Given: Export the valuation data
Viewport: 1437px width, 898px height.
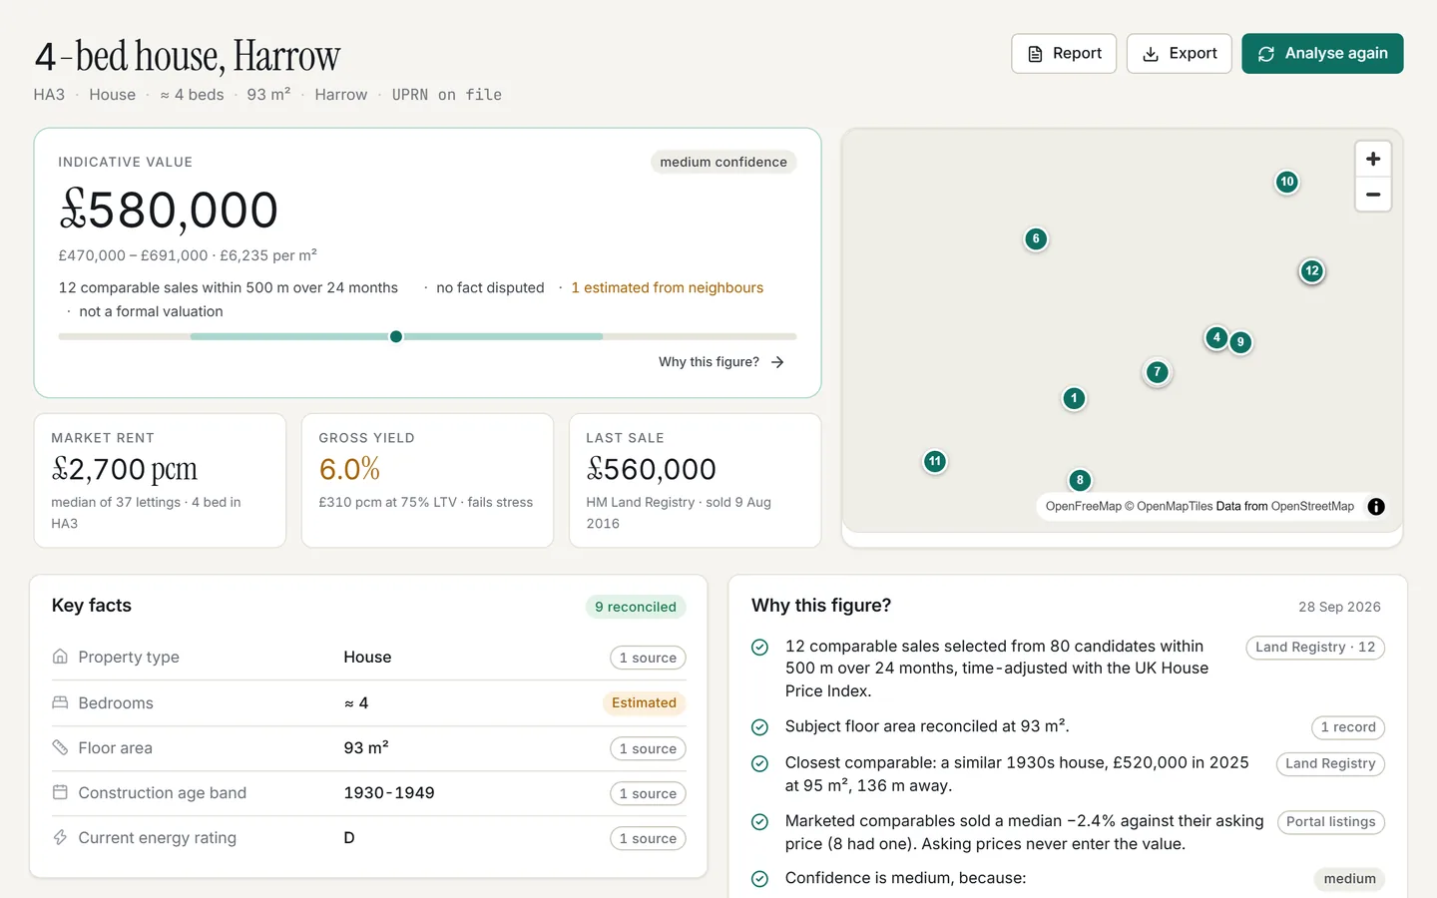Looking at the screenshot, I should pyautogui.click(x=1180, y=54).
